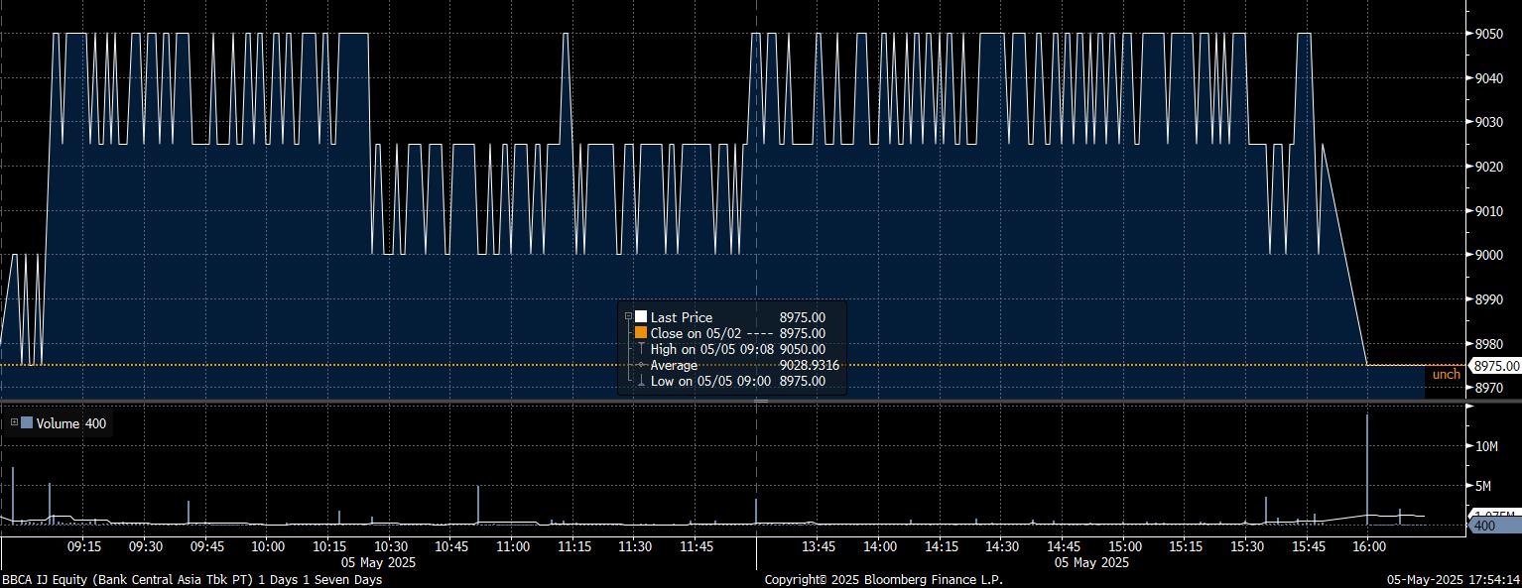This screenshot has width=1522, height=588.
Task: Click the Volume series color swatch
Action: 27,423
